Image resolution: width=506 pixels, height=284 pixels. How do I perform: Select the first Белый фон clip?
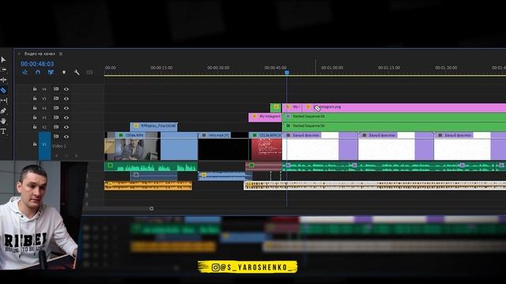coord(319,146)
